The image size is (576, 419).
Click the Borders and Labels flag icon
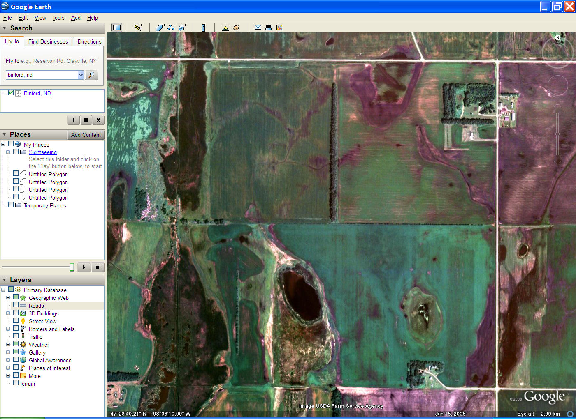point(23,329)
